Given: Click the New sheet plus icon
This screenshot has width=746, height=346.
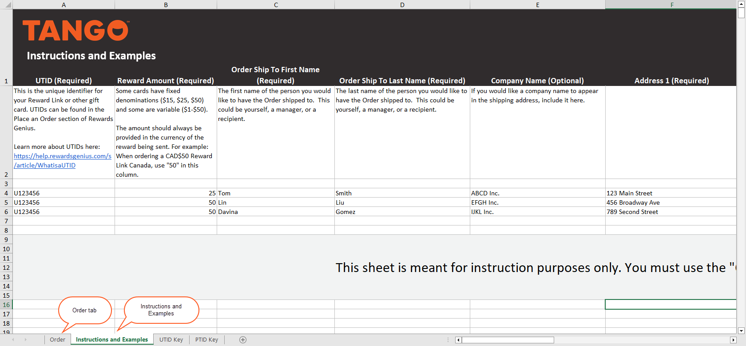Looking at the screenshot, I should (243, 340).
